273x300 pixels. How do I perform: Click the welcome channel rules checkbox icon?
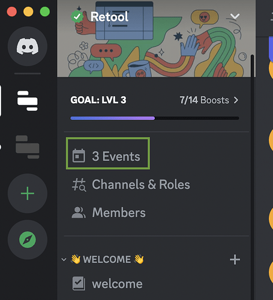[79, 284]
